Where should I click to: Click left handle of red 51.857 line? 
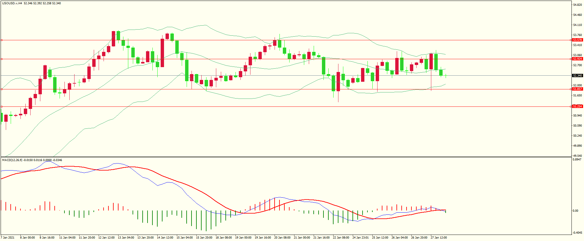pyautogui.click(x=2, y=89)
